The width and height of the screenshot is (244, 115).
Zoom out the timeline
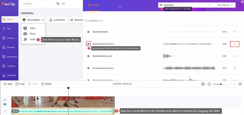[x=209, y=84]
